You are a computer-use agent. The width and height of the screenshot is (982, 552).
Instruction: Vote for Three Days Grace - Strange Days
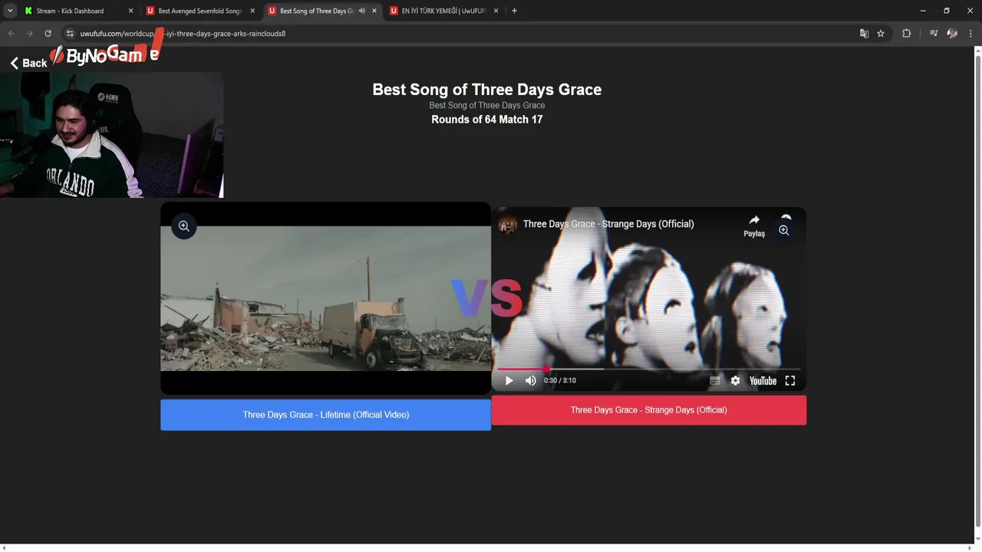coord(648,410)
